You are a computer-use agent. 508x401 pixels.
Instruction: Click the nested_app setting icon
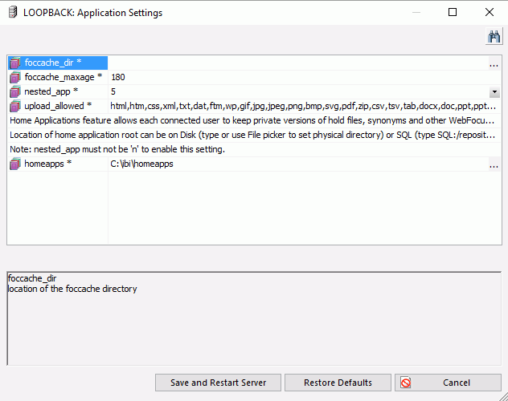(15, 91)
